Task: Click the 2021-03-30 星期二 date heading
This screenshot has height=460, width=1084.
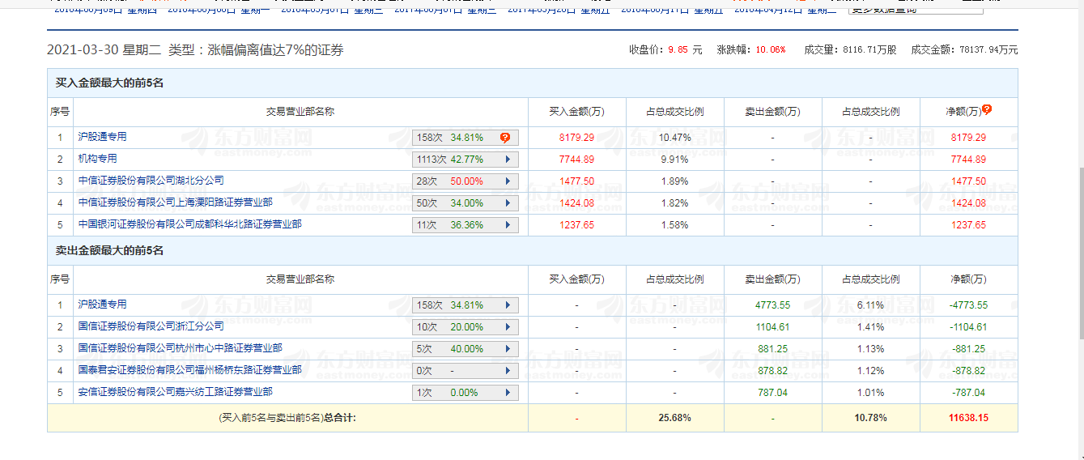Action: click(104, 50)
